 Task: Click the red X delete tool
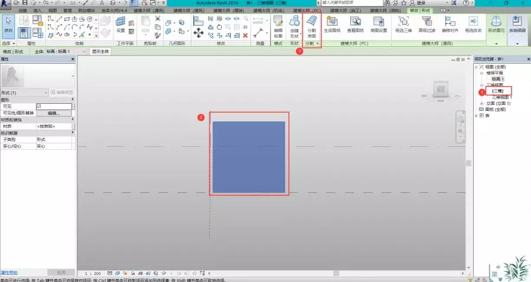point(245,35)
